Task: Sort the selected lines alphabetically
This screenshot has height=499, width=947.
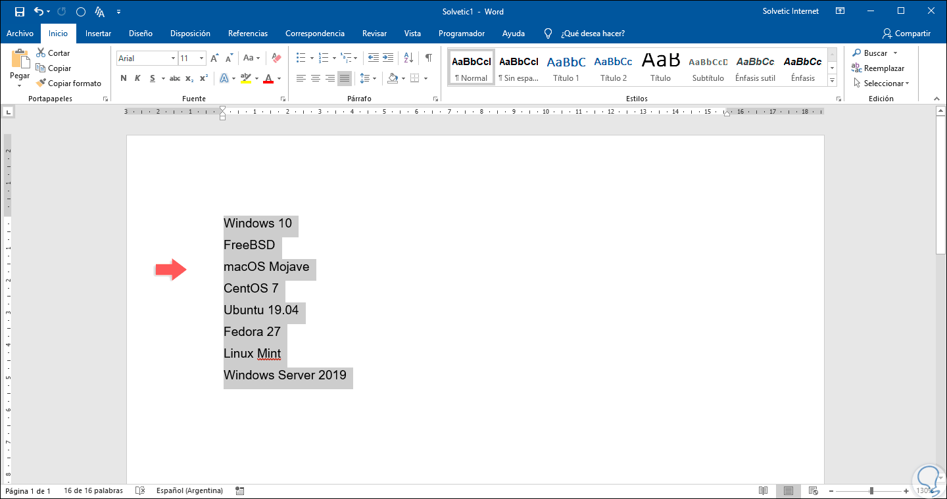Action: pyautogui.click(x=408, y=58)
